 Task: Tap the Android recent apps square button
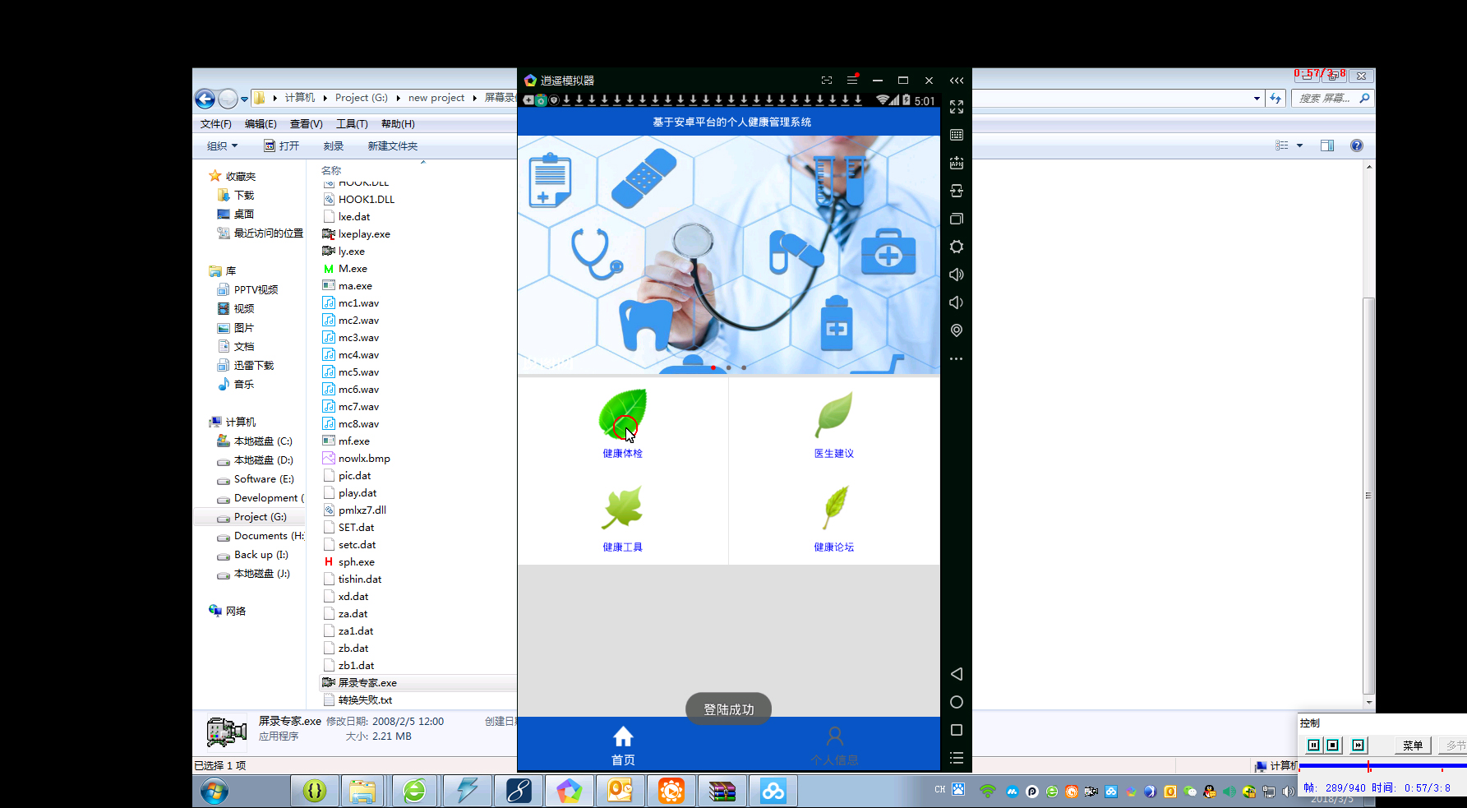[x=957, y=730]
